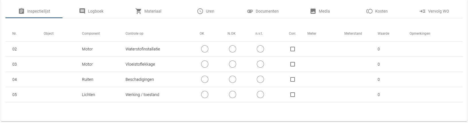Viewport: 468px width, 123px height.
Task: Set Beschadigingen to n.v.t.
Action: point(260,79)
